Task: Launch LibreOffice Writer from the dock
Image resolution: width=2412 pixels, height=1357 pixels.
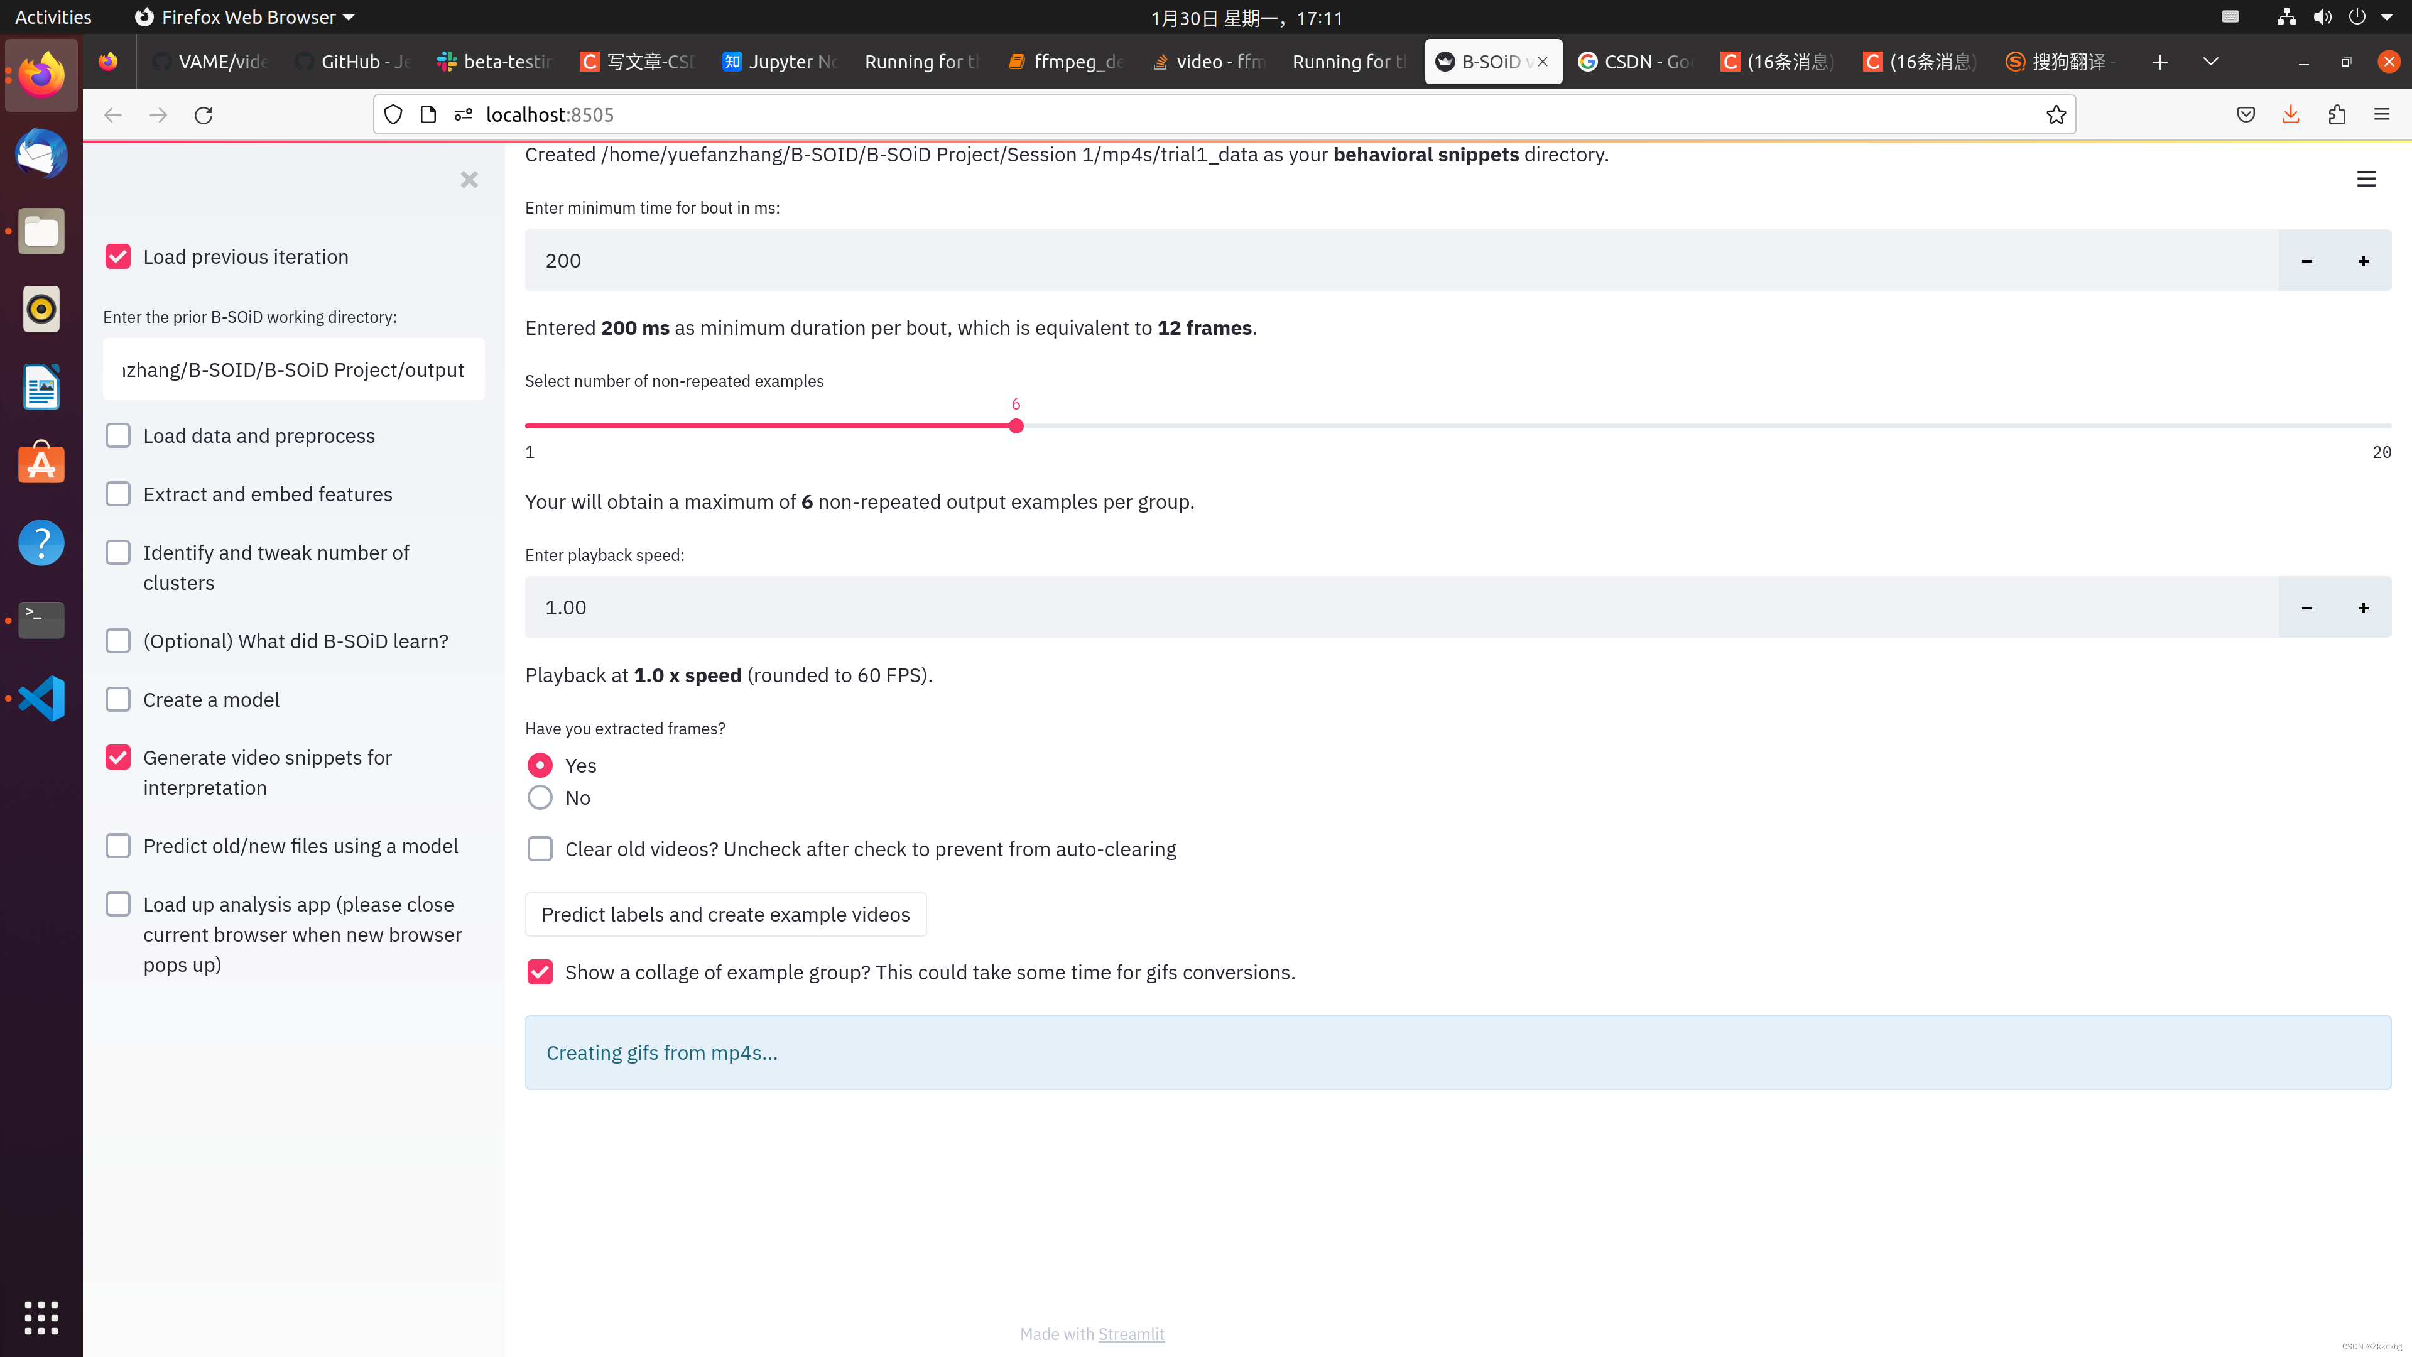Action: pyautogui.click(x=41, y=387)
